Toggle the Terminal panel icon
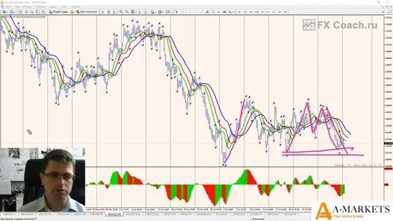 (x=37, y=12)
